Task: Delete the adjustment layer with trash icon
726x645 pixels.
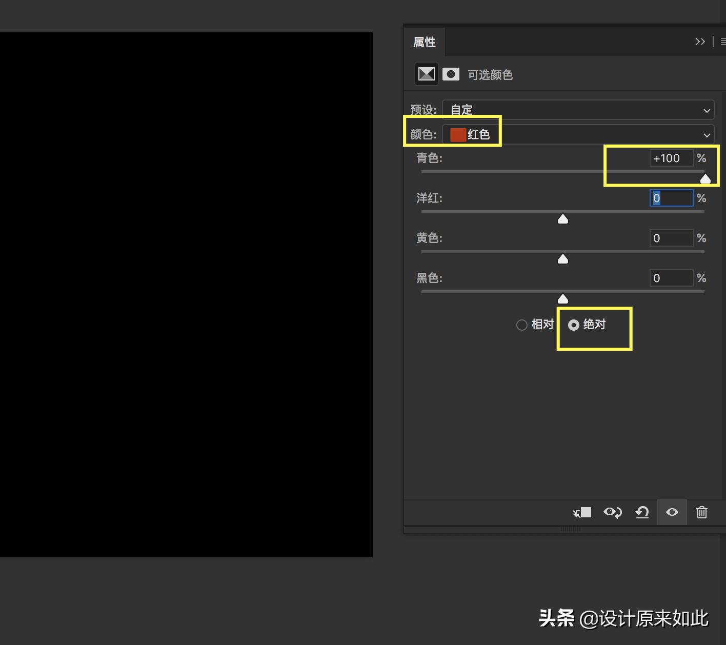Action: [x=702, y=512]
